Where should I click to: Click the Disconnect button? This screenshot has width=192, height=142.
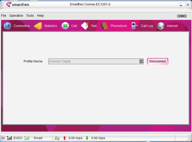(158, 61)
